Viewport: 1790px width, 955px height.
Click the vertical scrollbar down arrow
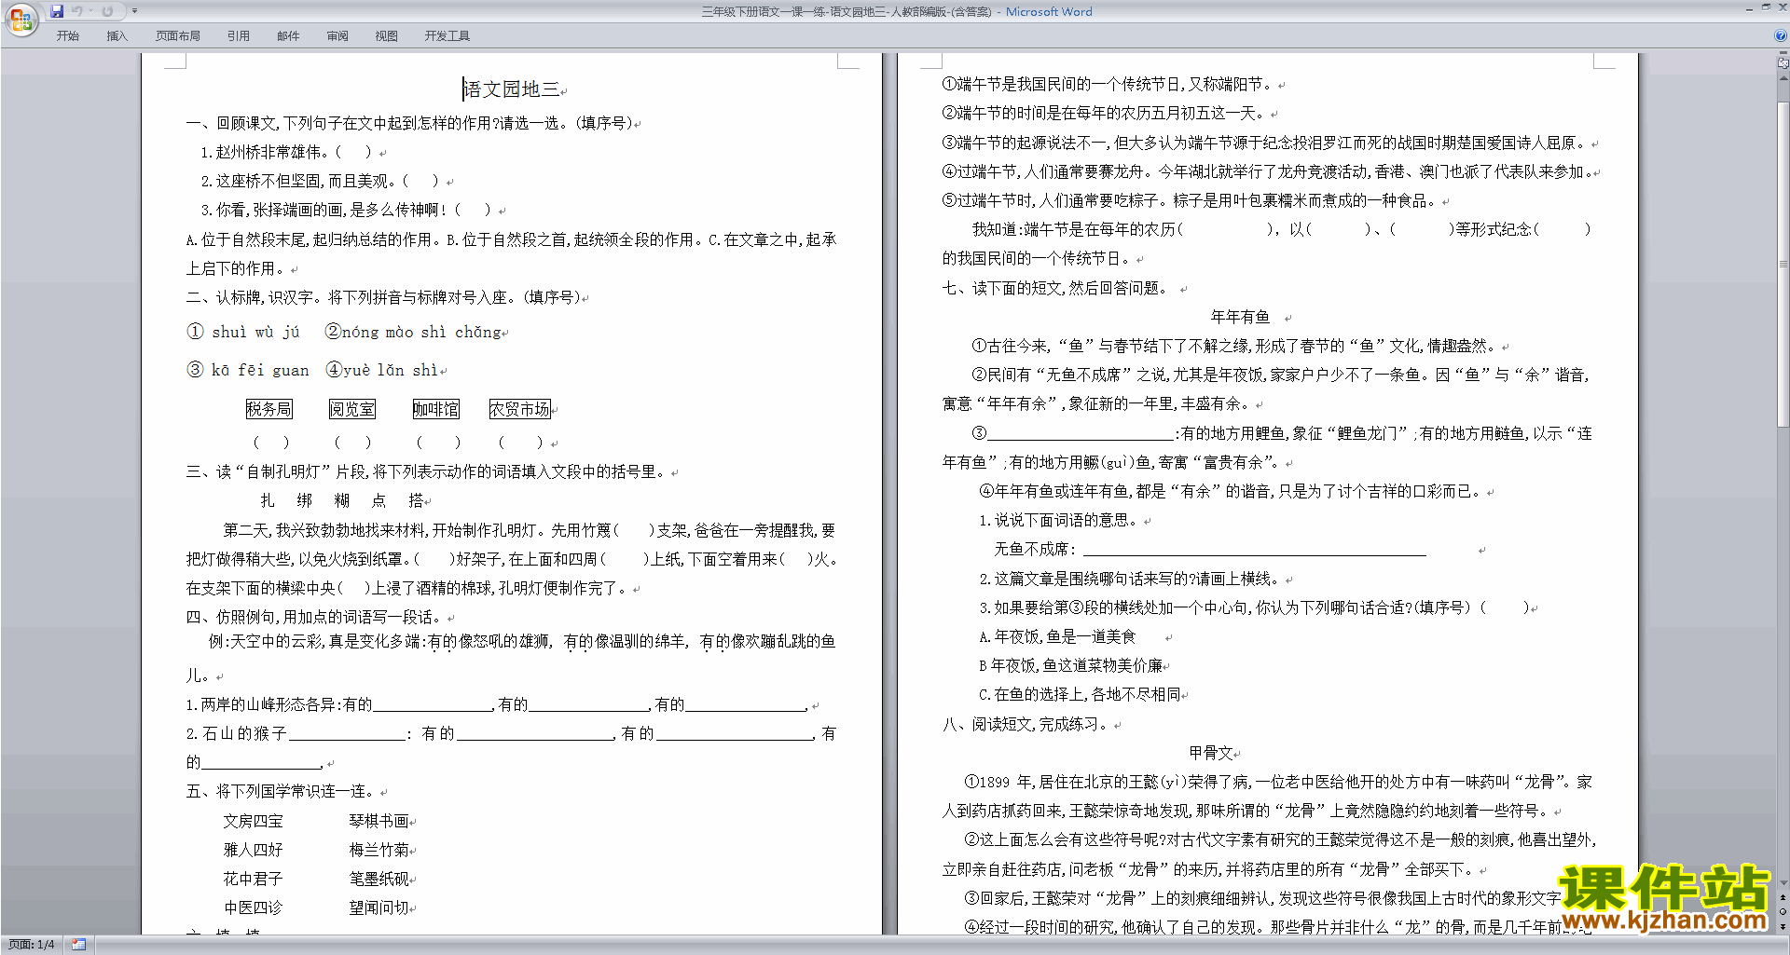pyautogui.click(x=1783, y=882)
